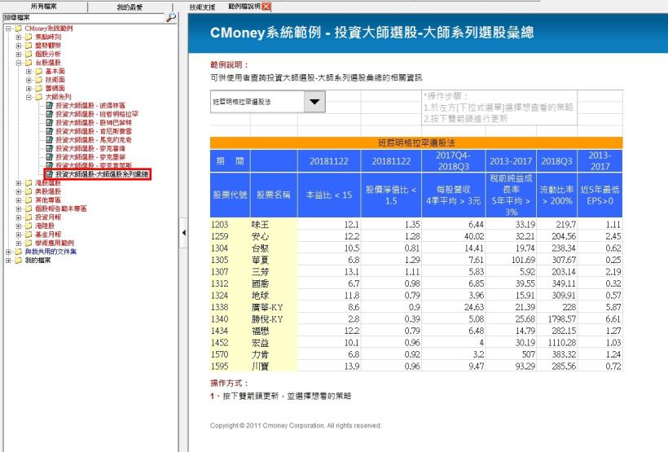Collapse the CMoney系統範例 root node
This screenshot has height=452, width=668.
[8, 29]
